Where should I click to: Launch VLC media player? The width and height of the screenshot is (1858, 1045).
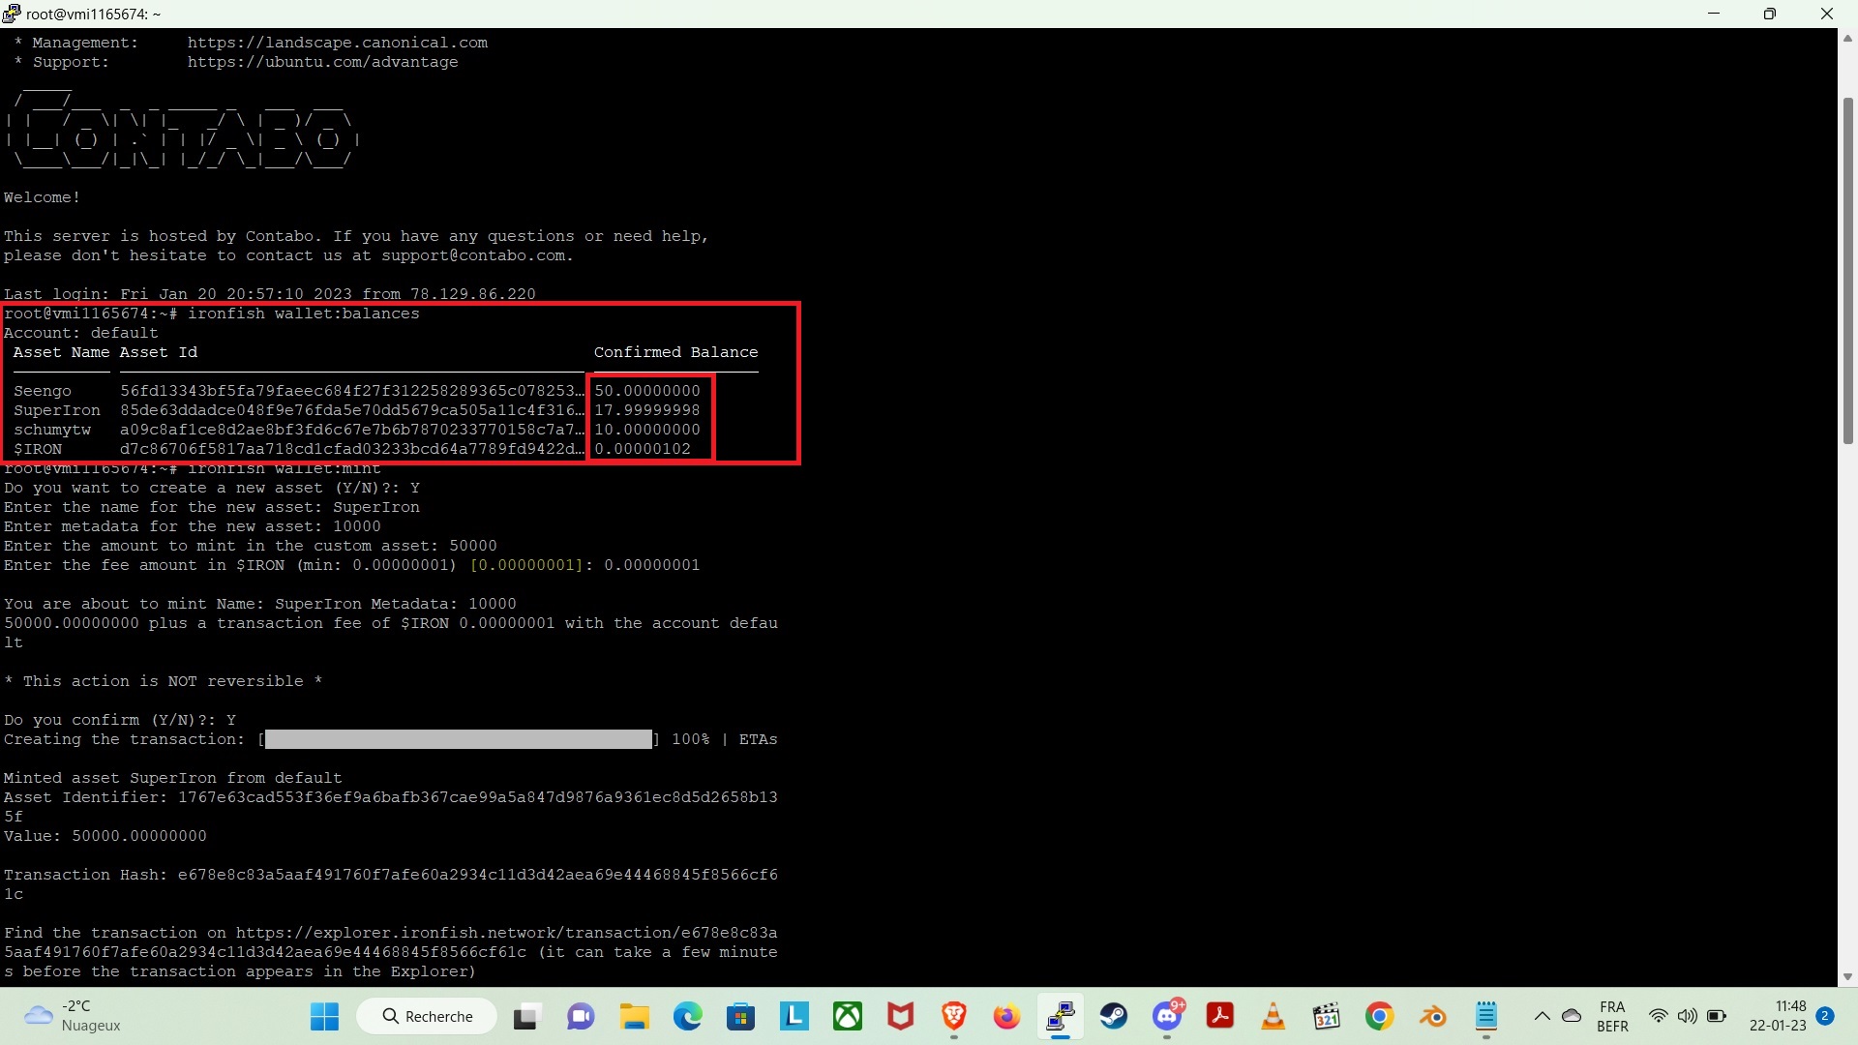1274,1016
